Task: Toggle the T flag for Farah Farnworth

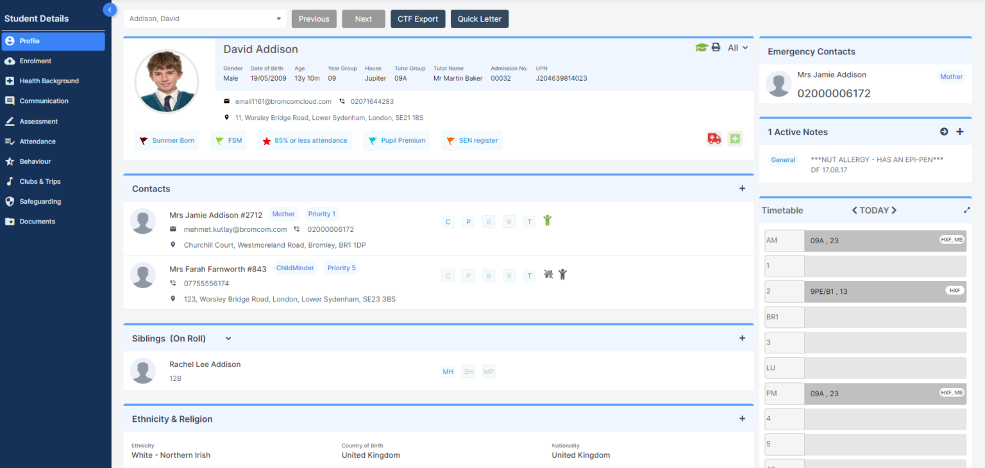Action: [529, 275]
